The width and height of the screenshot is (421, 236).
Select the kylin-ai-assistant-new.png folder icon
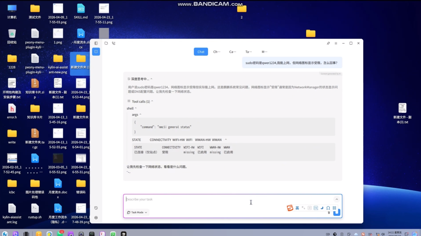[x=58, y=64]
